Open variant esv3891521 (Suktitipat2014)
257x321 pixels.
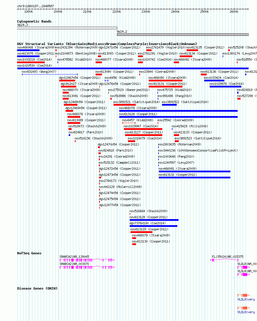[x=137, y=102]
